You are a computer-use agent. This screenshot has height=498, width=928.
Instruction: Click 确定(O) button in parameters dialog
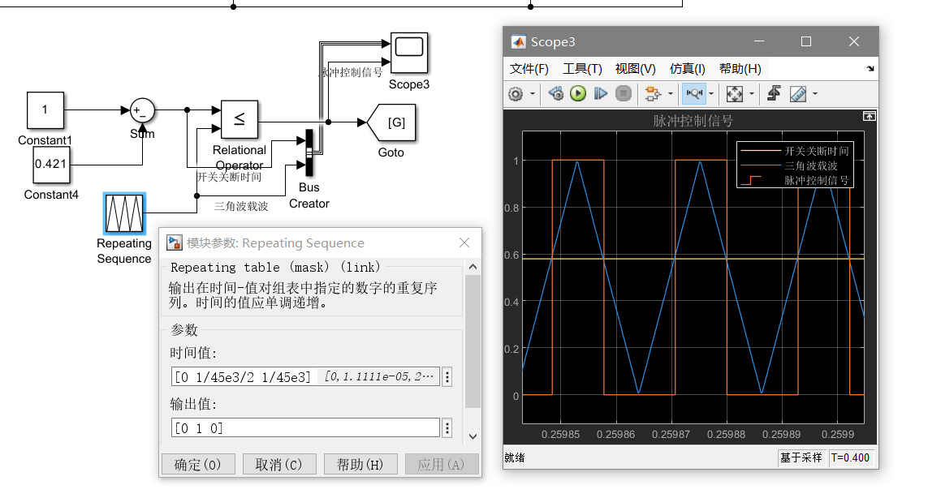pos(198,464)
